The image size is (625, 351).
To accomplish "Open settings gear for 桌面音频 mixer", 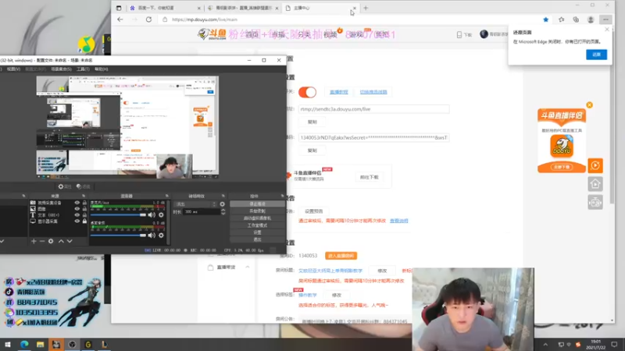I will tap(161, 236).
